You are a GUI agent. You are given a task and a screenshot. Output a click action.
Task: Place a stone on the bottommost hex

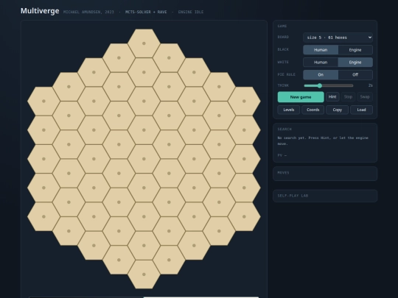[x=144, y=274]
